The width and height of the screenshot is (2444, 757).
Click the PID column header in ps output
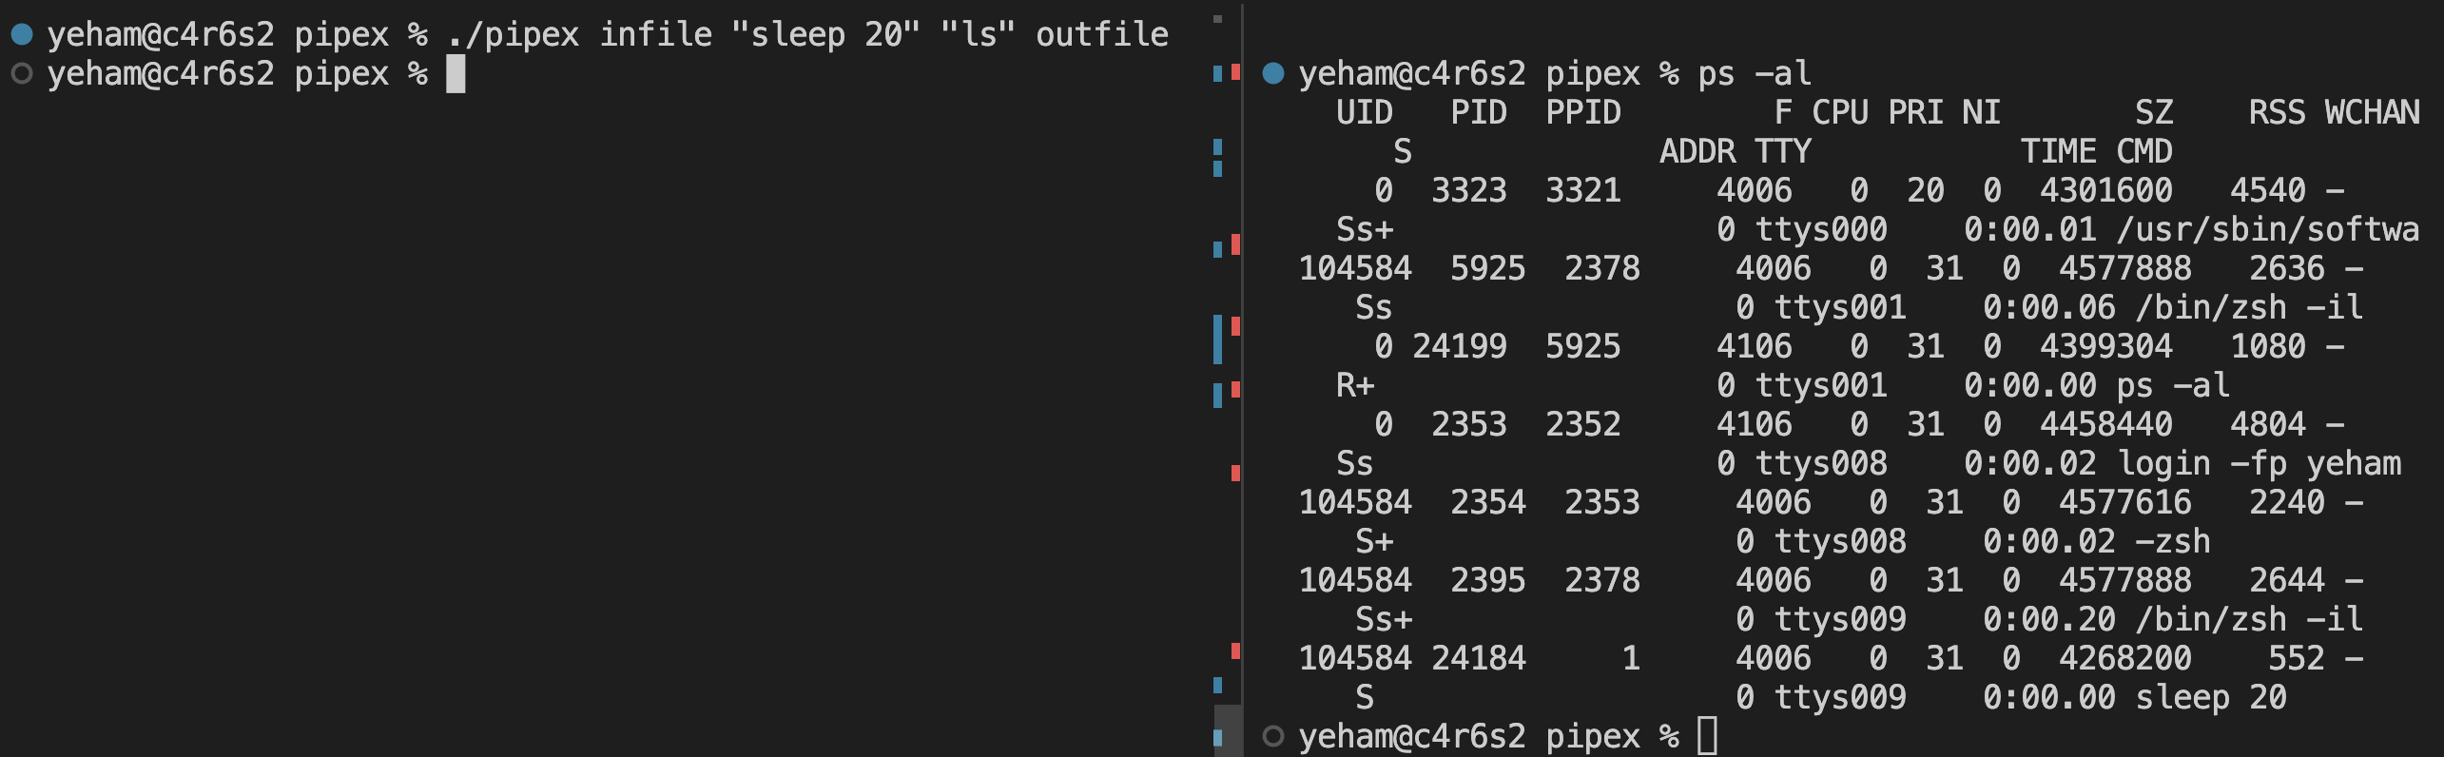[1479, 113]
